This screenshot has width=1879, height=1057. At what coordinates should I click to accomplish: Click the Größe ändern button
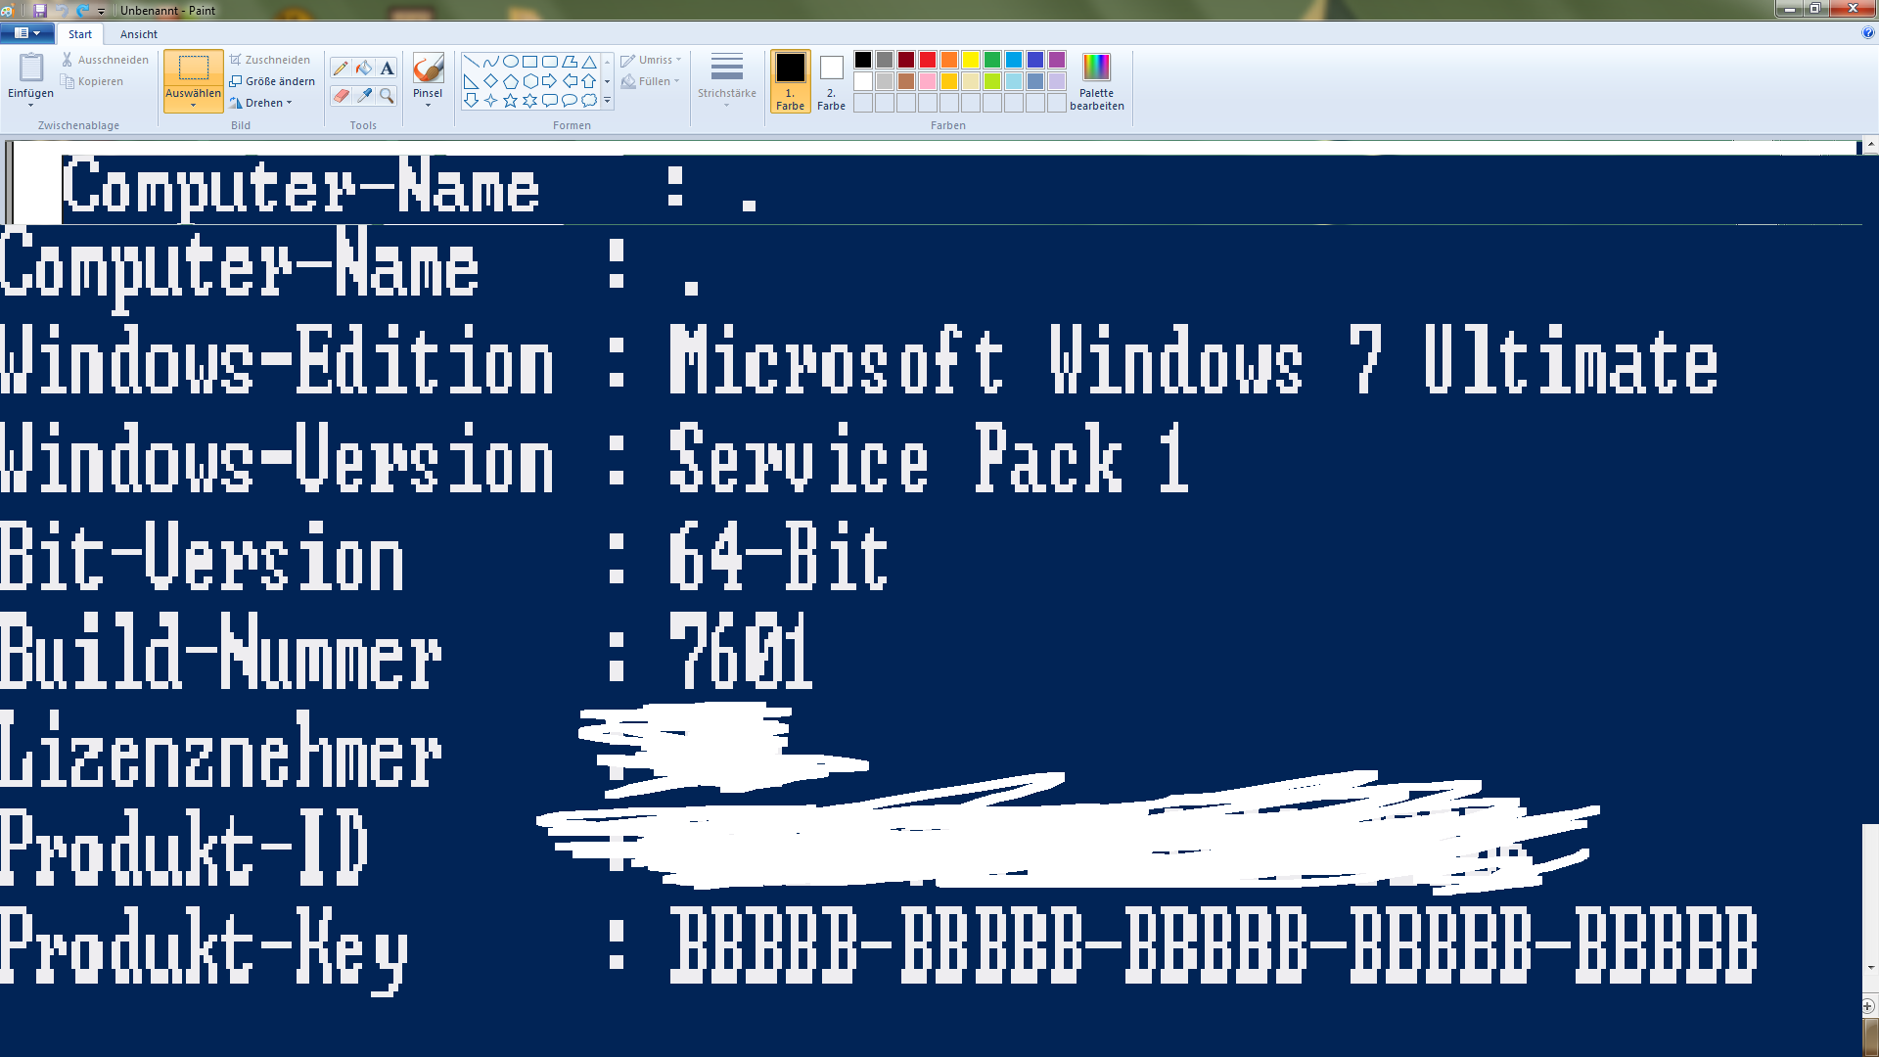273,81
